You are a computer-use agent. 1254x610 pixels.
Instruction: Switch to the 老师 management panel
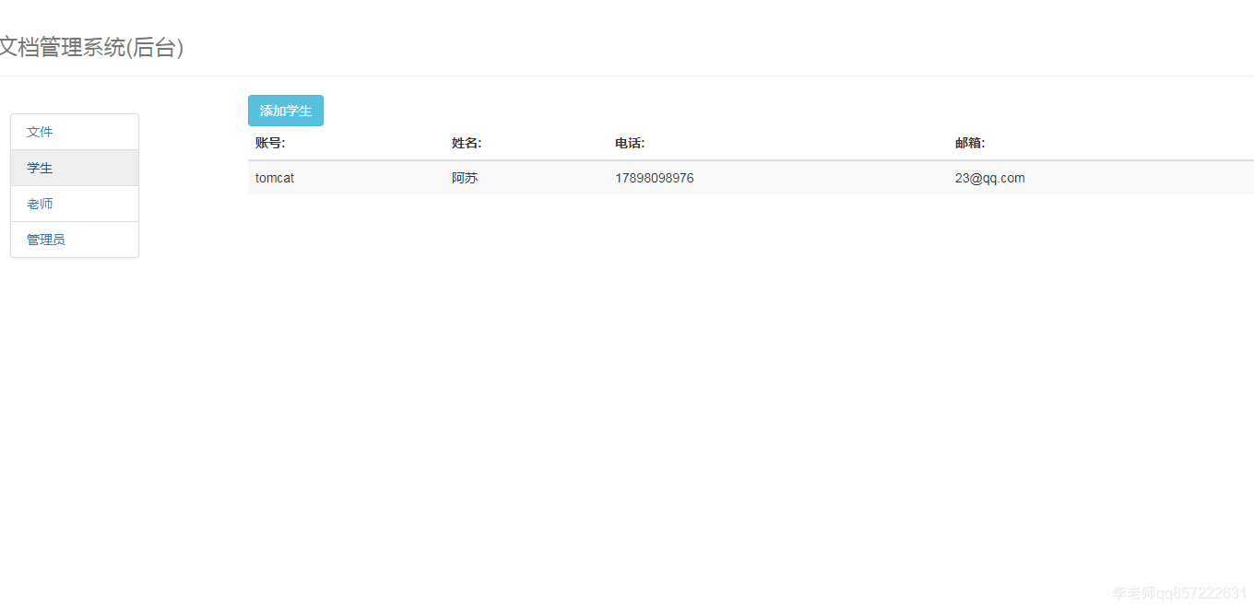point(41,204)
